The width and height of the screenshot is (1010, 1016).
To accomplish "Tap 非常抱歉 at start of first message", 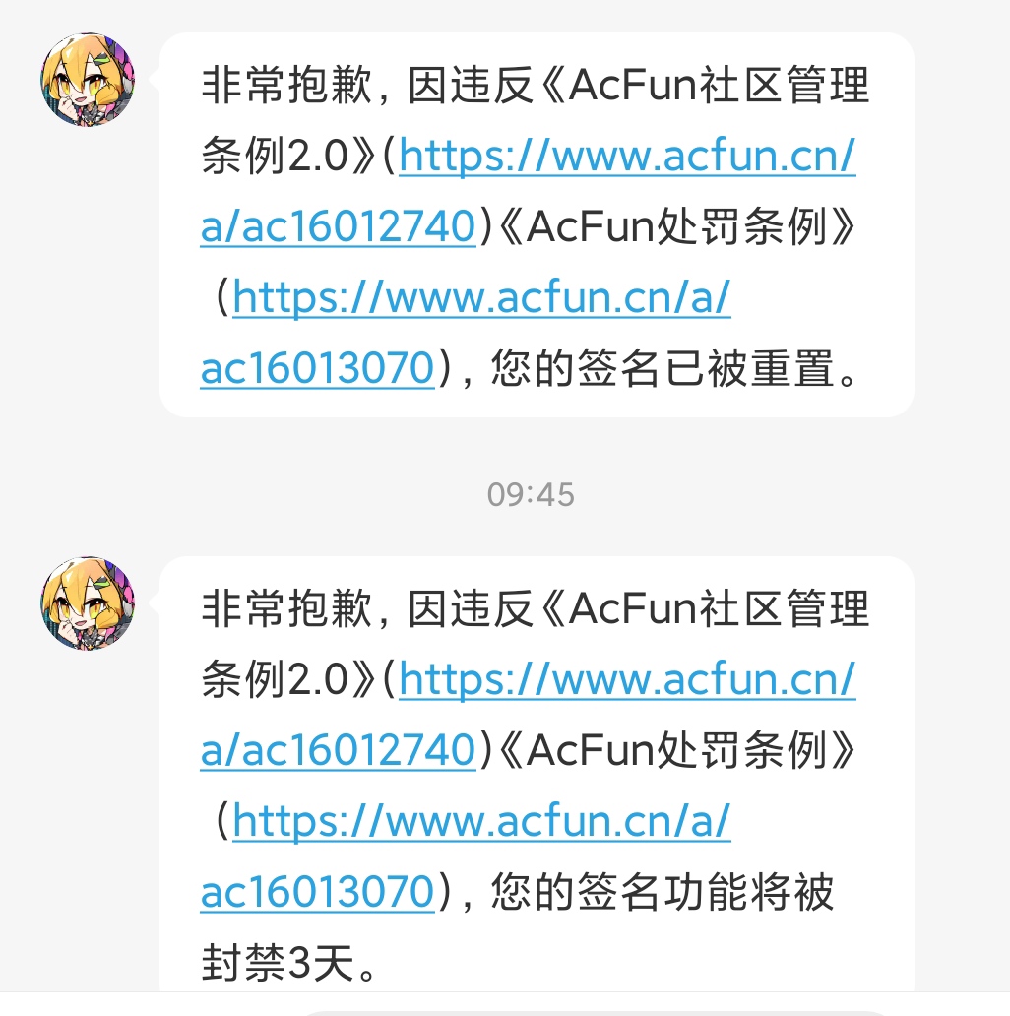I will 287,85.
